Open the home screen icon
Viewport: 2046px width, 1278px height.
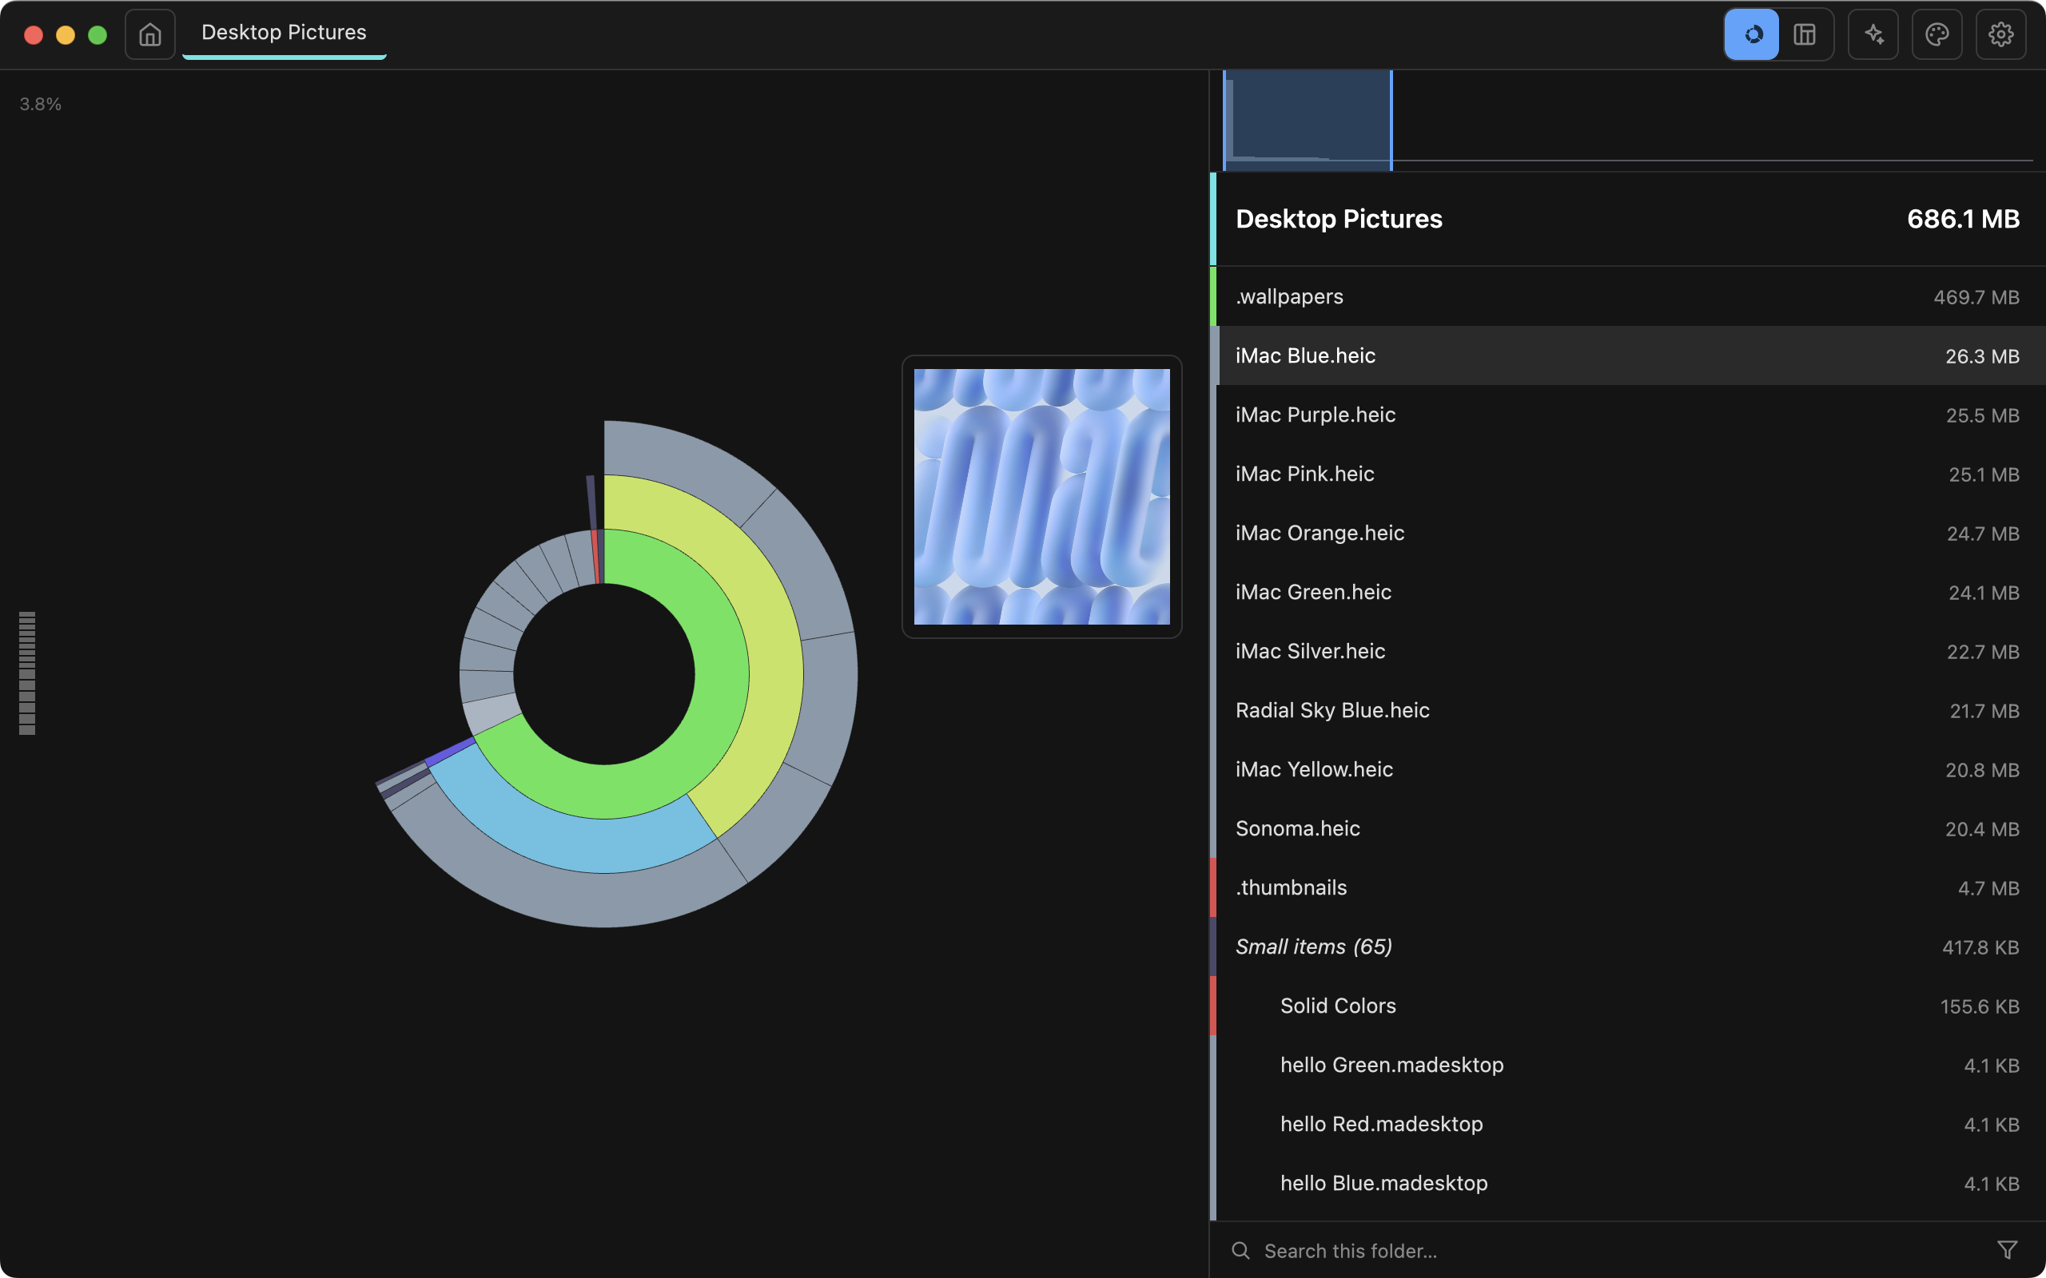pyautogui.click(x=149, y=34)
